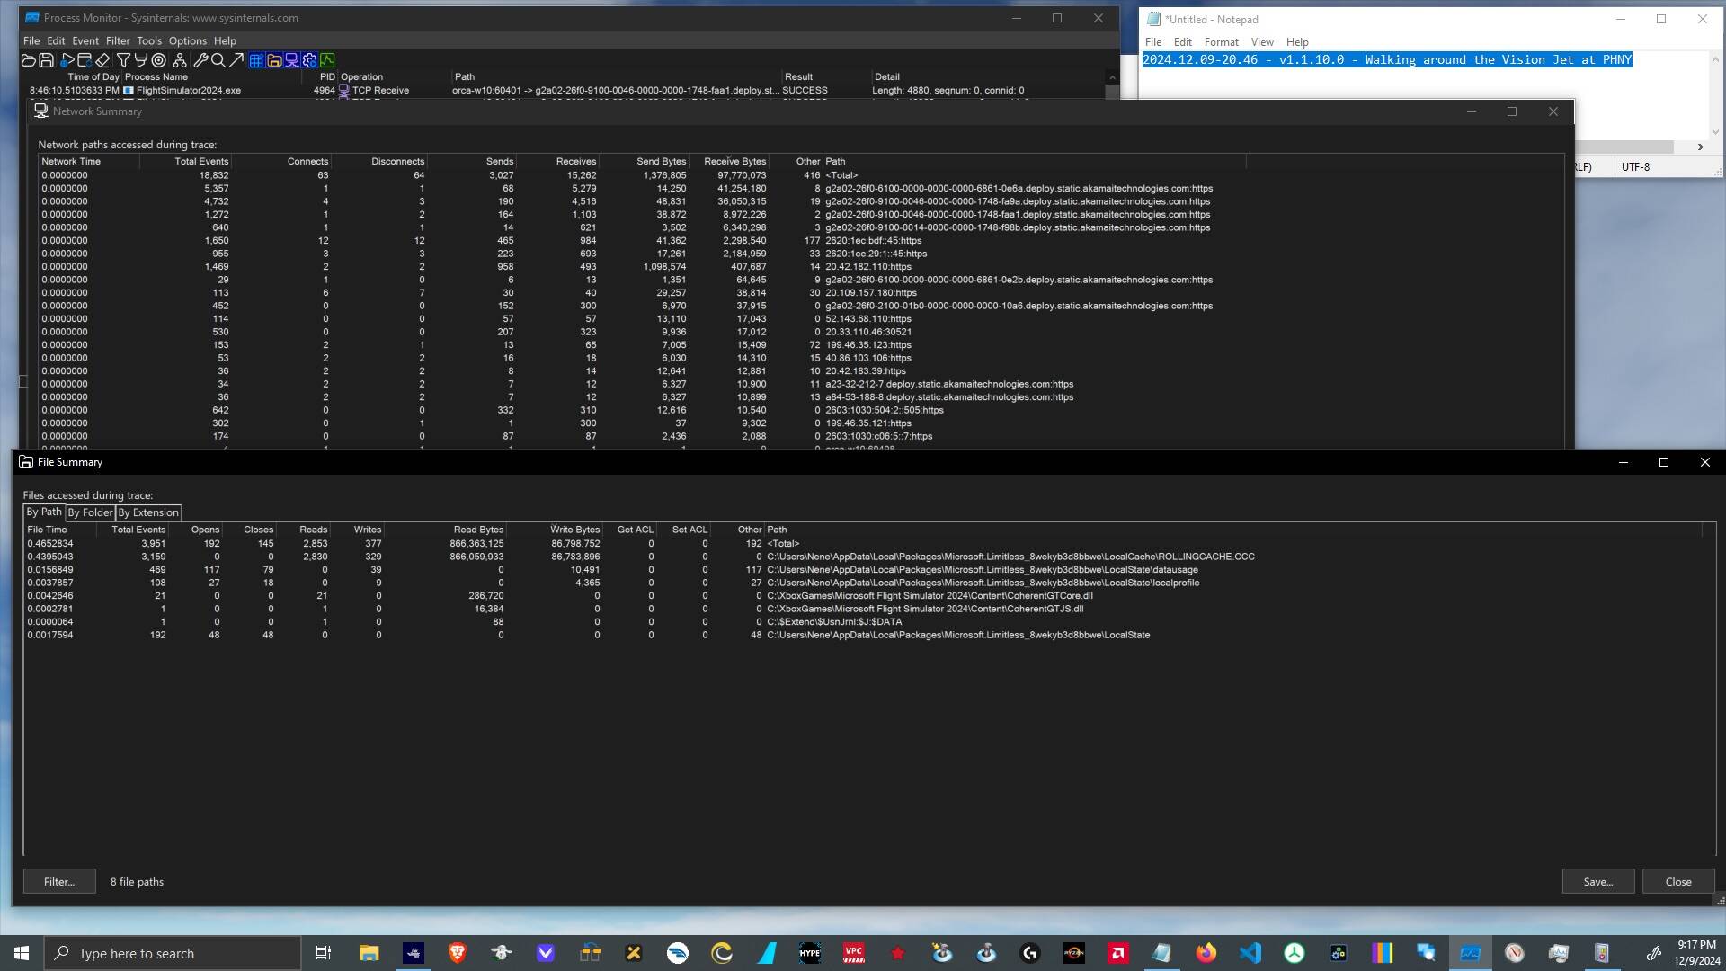Viewport: 1726px width, 971px height.
Task: Click the Filter... button in File Summary
Action: [59, 881]
